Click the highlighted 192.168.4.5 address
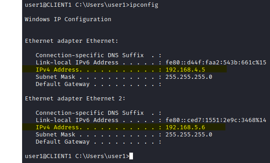The image size is (270, 163). pos(185,70)
